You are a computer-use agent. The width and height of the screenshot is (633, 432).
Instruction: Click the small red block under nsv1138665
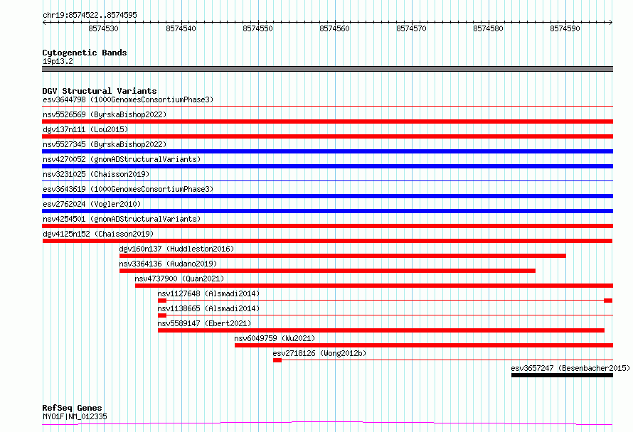[162, 315]
